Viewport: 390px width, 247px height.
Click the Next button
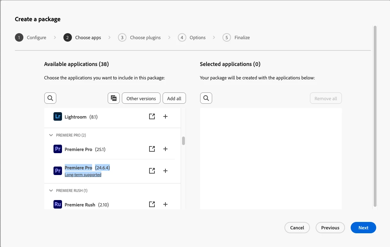[363, 228]
